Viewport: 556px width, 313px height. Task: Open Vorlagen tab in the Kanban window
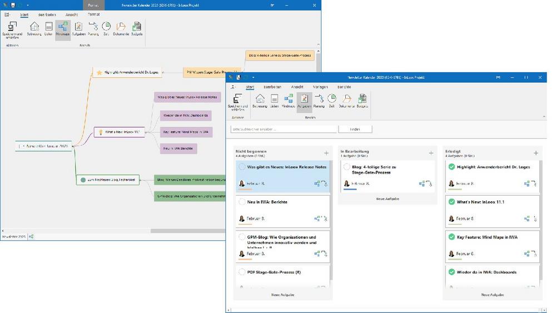click(320, 87)
